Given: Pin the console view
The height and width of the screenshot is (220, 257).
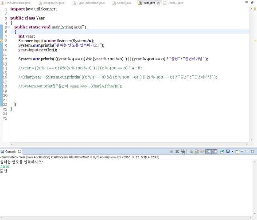Looking at the screenshot, I should pyautogui.click(x=222, y=152).
